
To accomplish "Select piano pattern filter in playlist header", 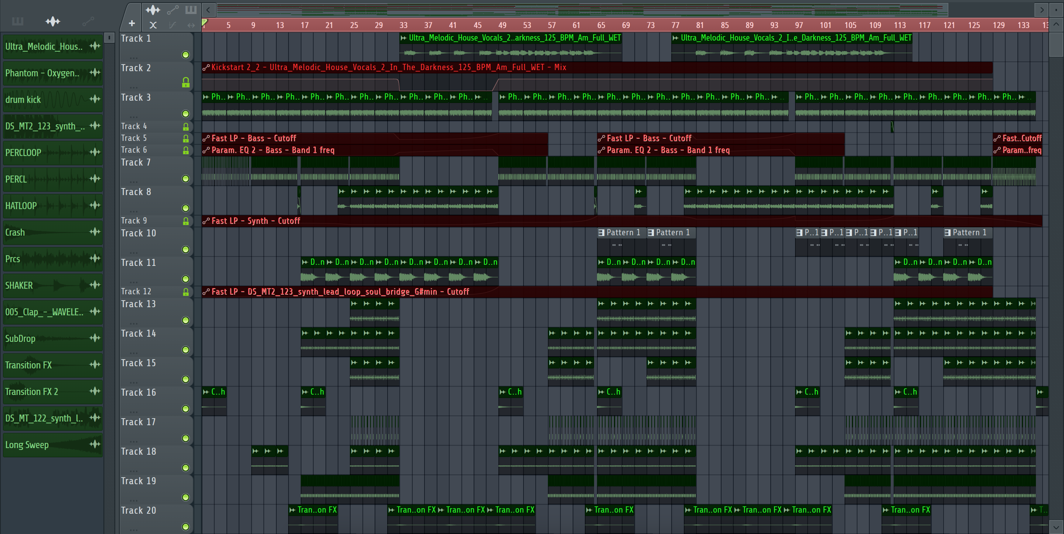I will pyautogui.click(x=191, y=10).
